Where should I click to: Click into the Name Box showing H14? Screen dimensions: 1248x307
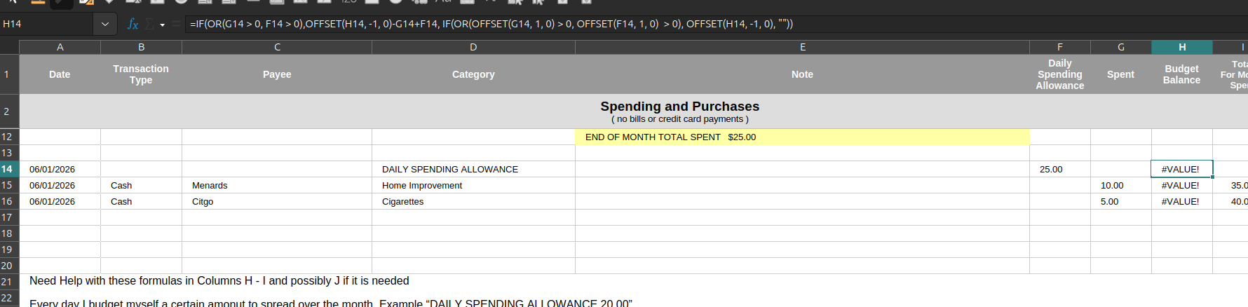point(46,24)
